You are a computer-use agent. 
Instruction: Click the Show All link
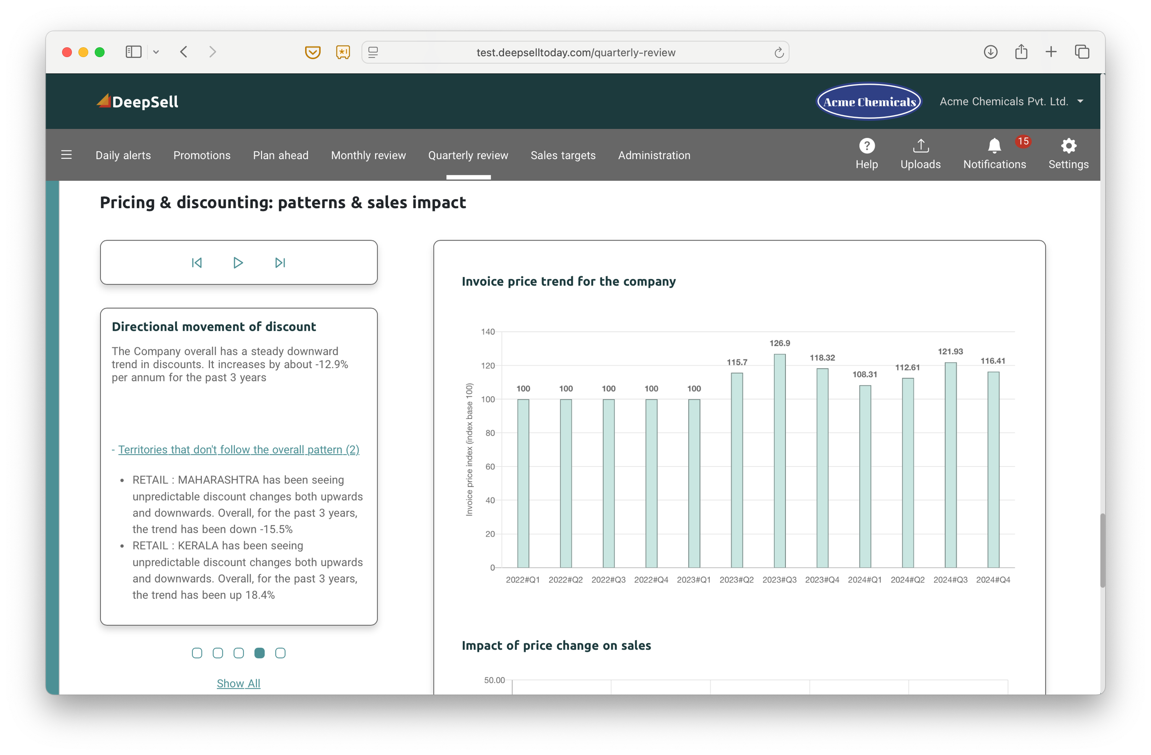[x=238, y=683]
